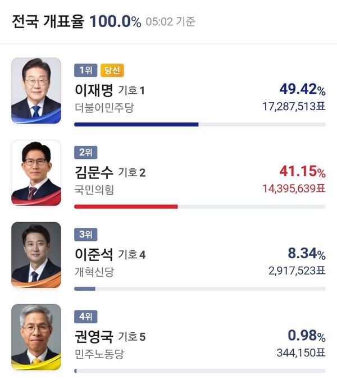
Task: Select candidate name 이재명
Action: [x=94, y=90]
